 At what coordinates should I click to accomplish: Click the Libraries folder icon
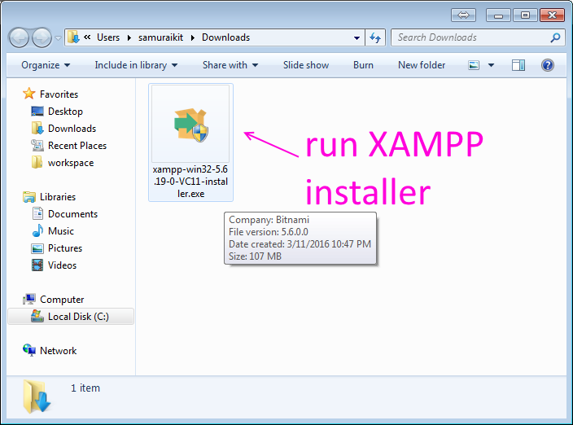(28, 197)
